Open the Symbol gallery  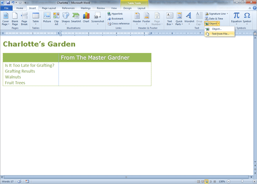coord(247,18)
